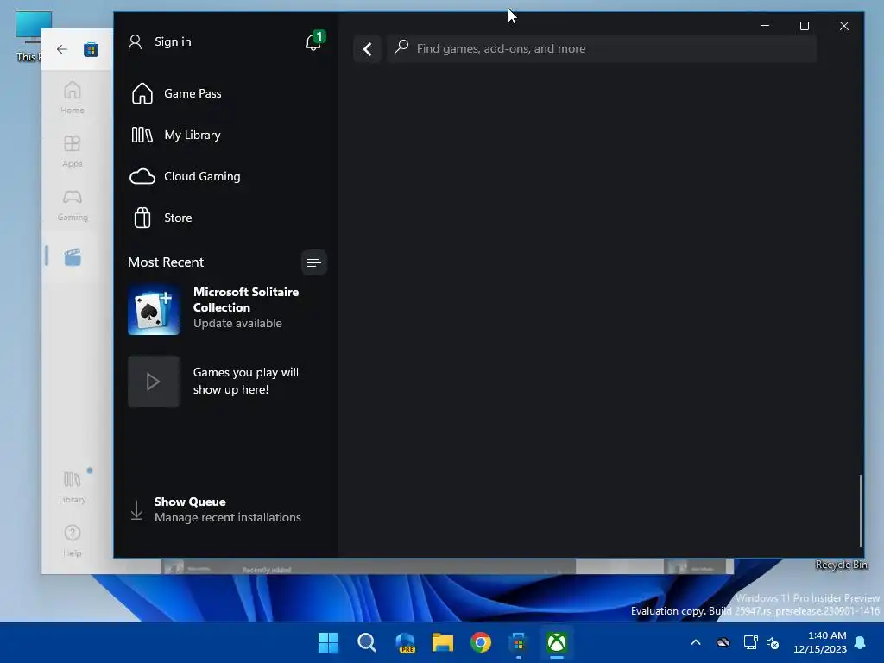Click Games you play will show up here
The width and height of the screenshot is (884, 663).
click(246, 381)
